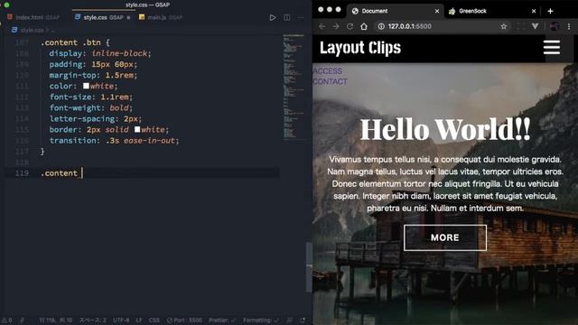This screenshot has width=578, height=325.
Task: Click the white color swatch on color line
Action: point(86,86)
